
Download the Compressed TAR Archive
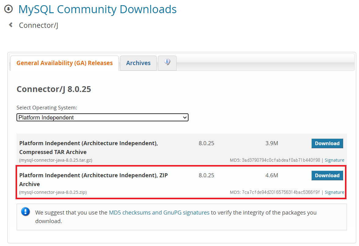pos(327,143)
